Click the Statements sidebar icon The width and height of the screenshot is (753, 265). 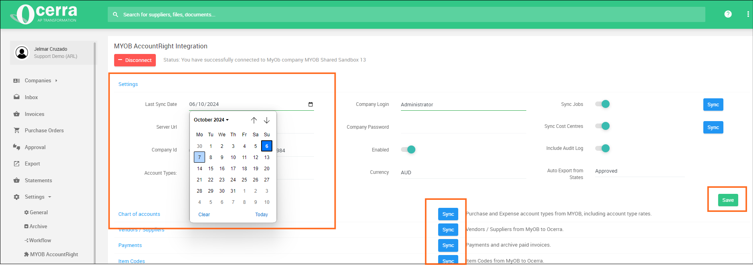pyautogui.click(x=16, y=180)
